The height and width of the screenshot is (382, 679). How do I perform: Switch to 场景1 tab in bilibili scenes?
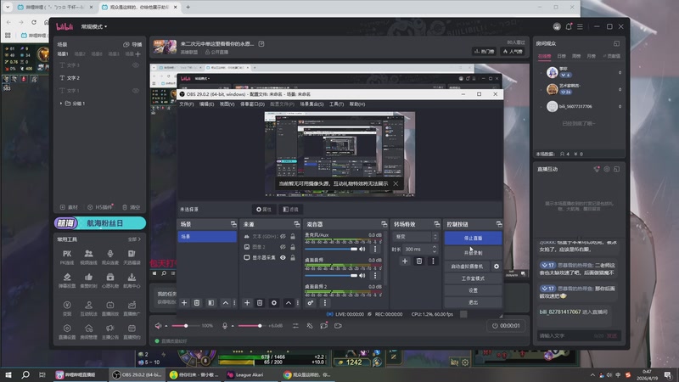(63, 54)
